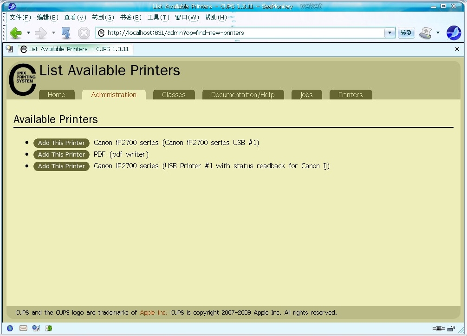
Task: Click the CUPS Unix Printing System logo
Action: (x=22, y=79)
